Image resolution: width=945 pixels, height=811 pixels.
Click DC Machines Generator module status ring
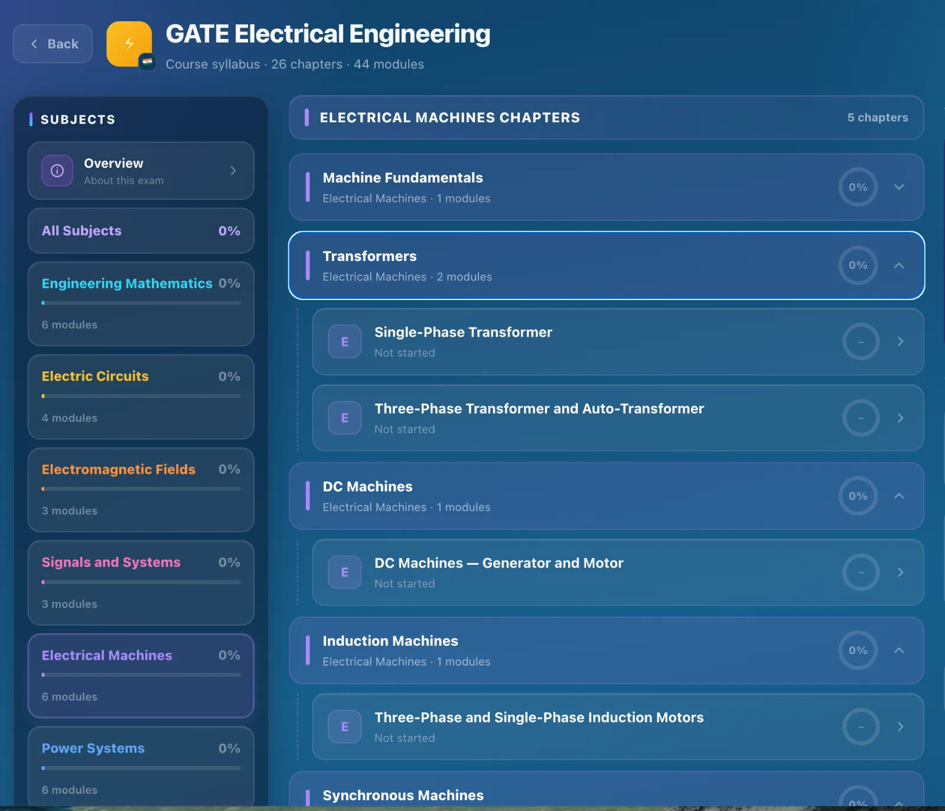click(861, 572)
